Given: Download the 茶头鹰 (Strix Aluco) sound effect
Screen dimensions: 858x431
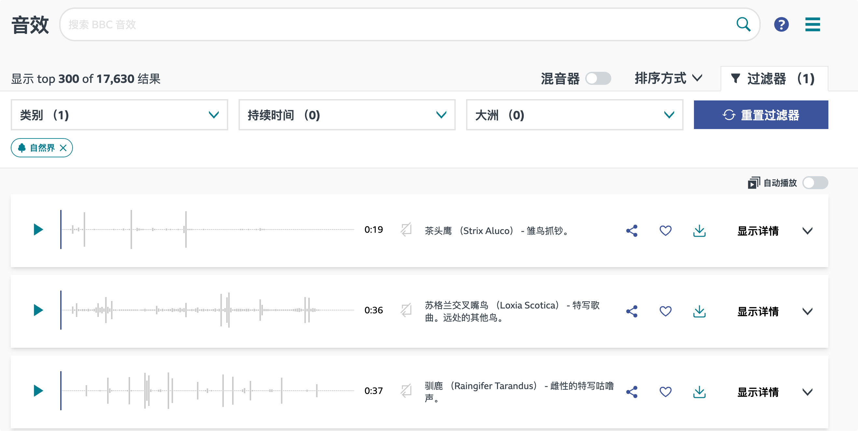Looking at the screenshot, I should (x=699, y=231).
